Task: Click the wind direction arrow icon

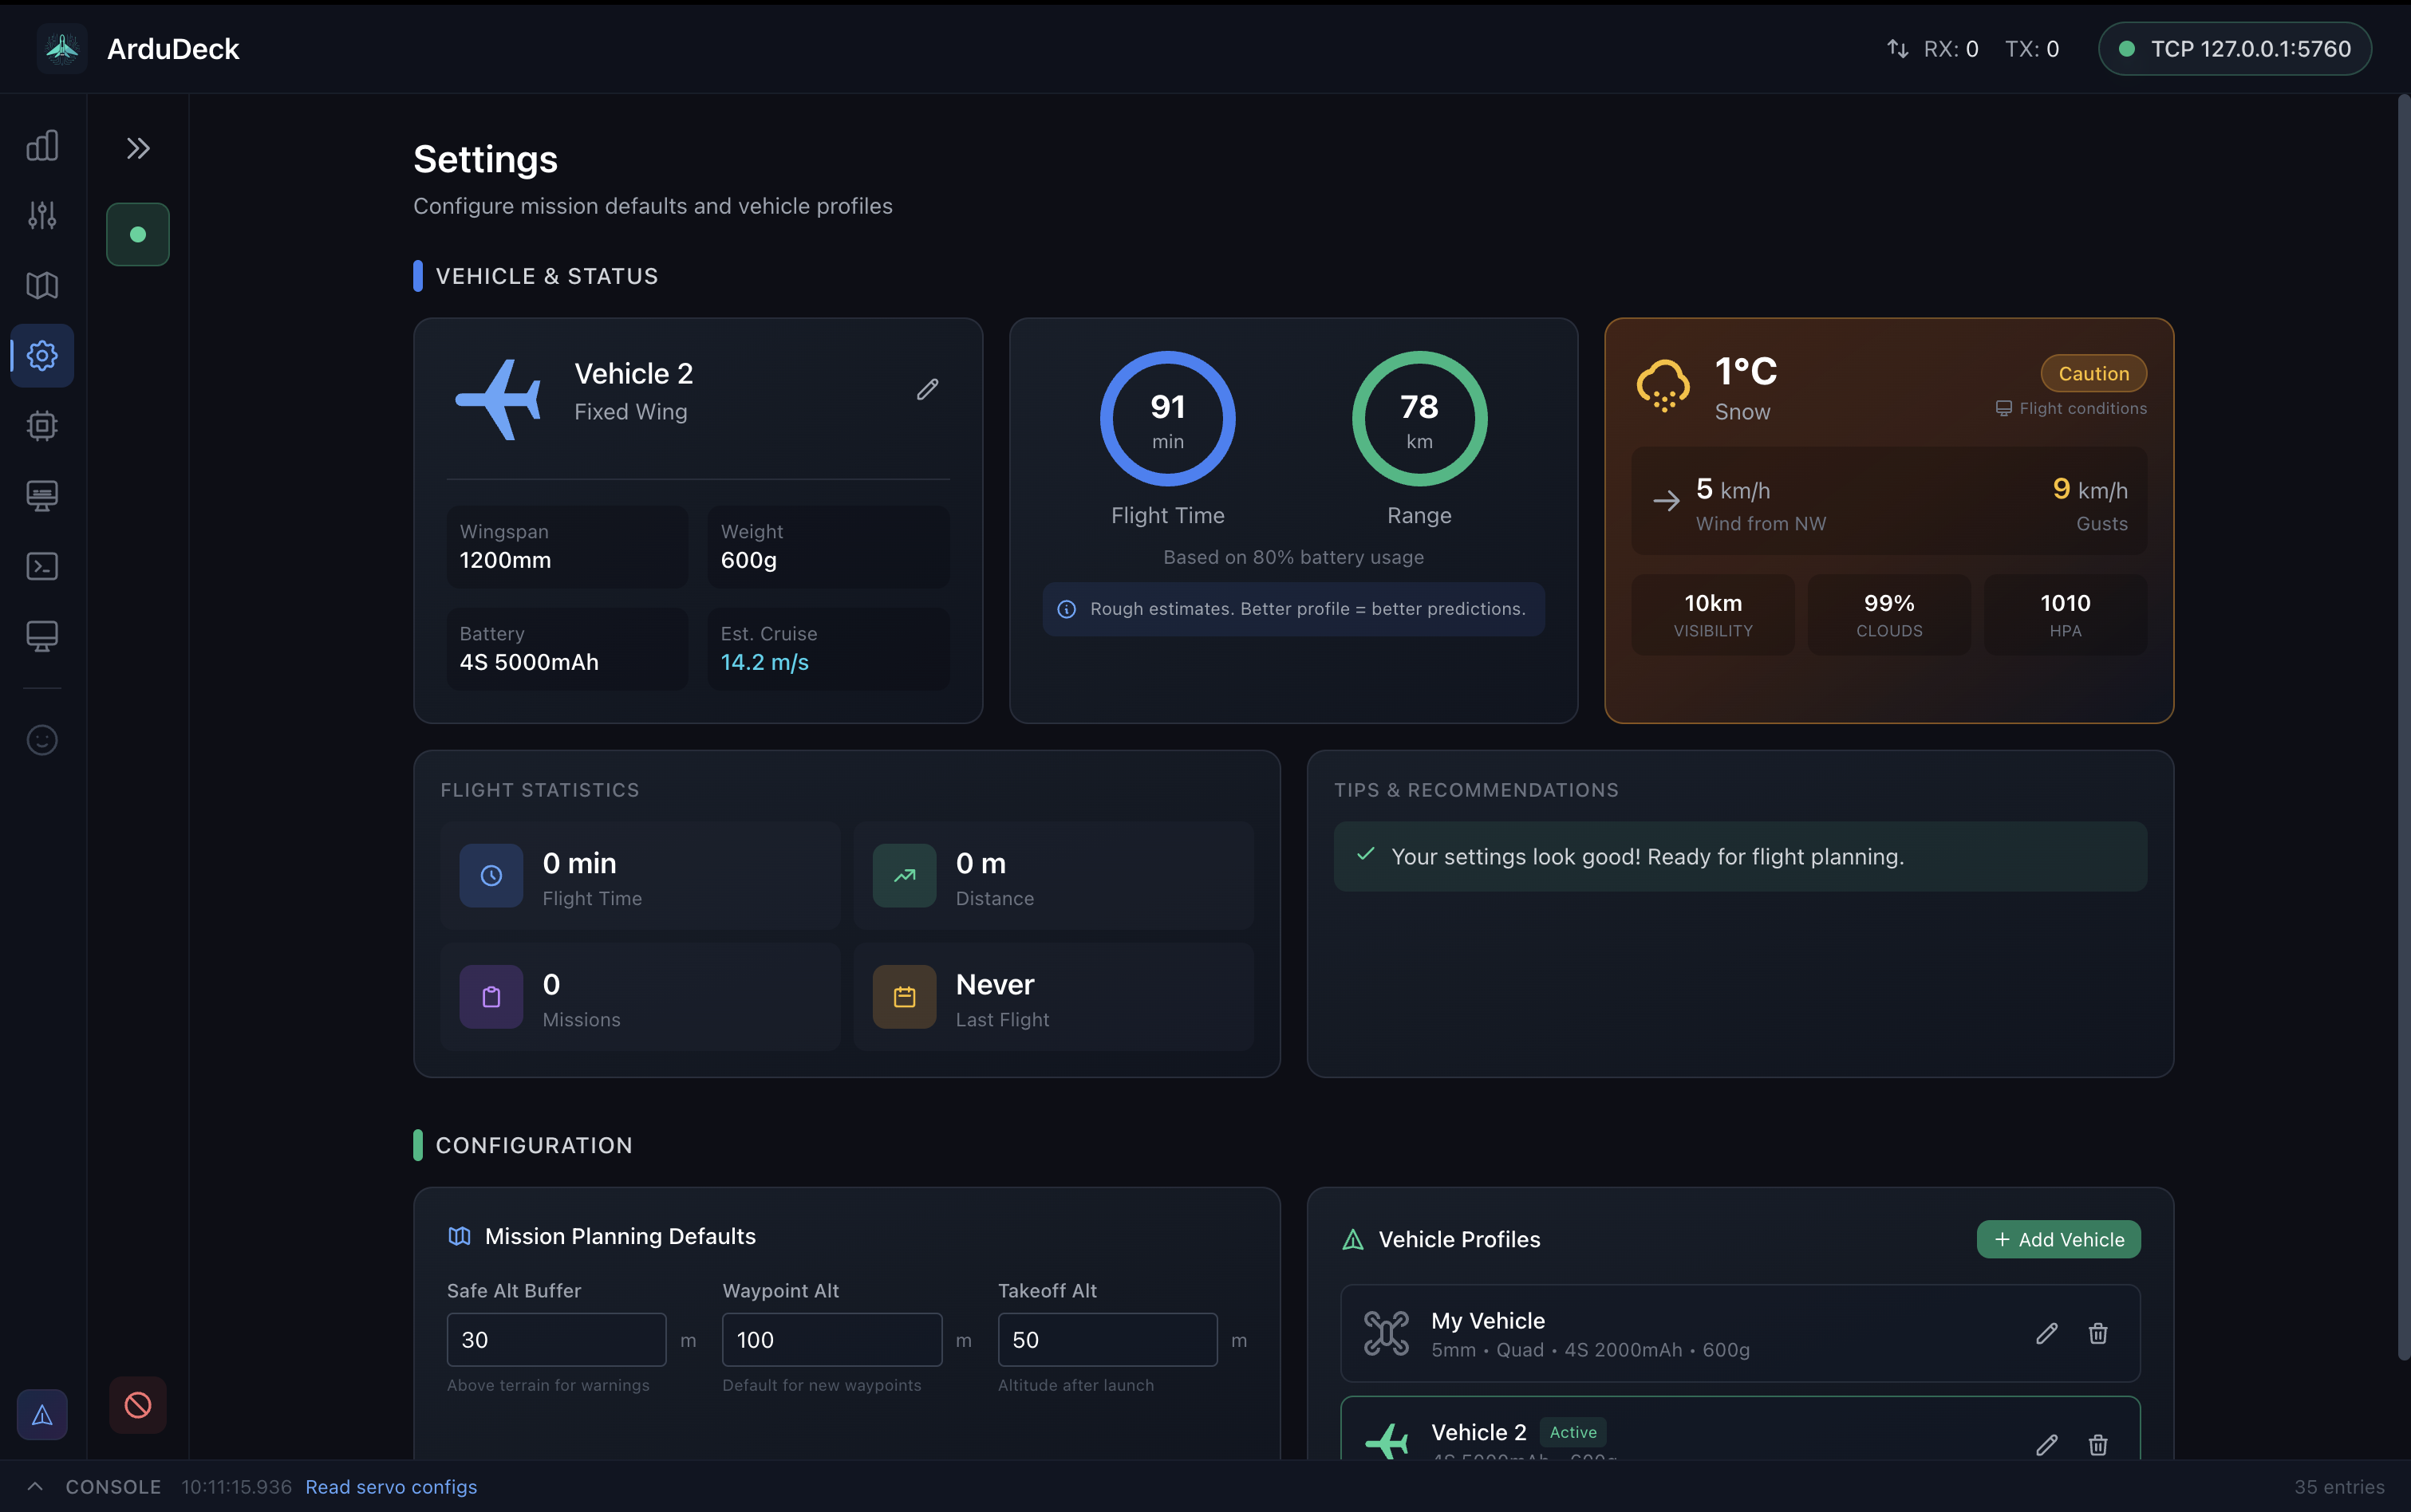Action: [x=1666, y=501]
